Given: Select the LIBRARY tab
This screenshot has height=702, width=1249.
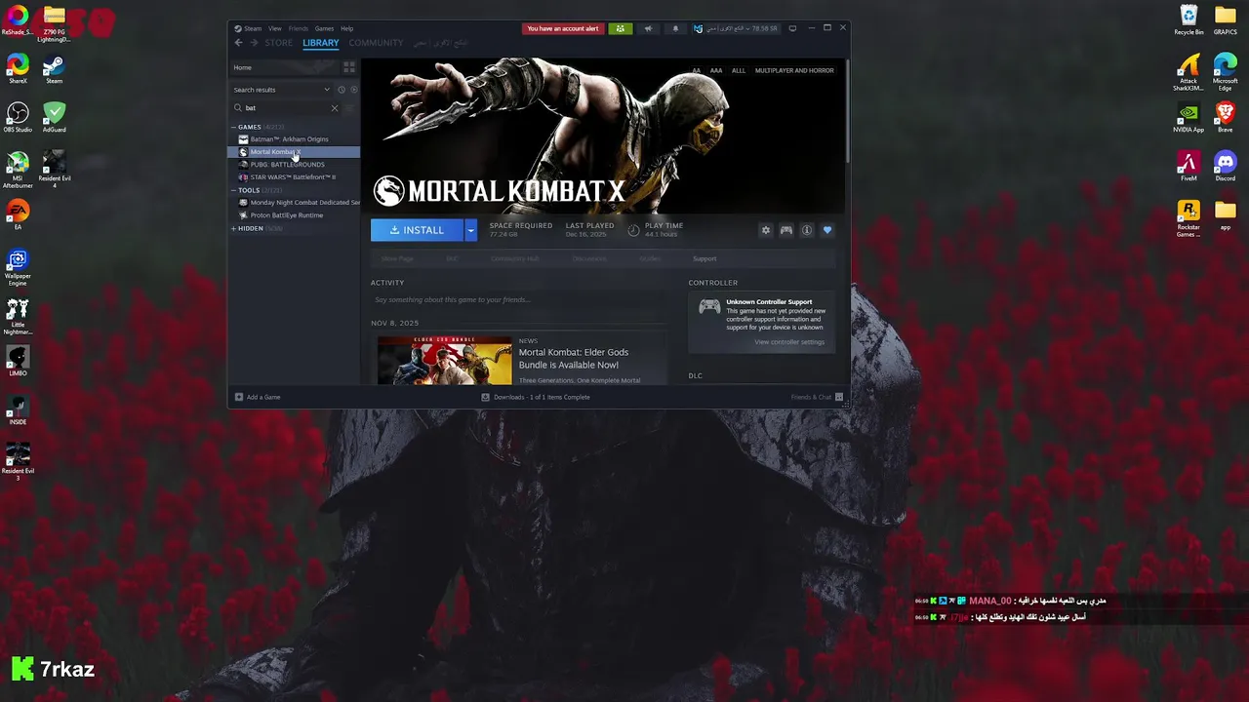Looking at the screenshot, I should 321,43.
